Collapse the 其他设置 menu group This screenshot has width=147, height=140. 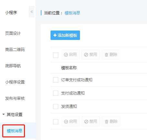(13, 115)
